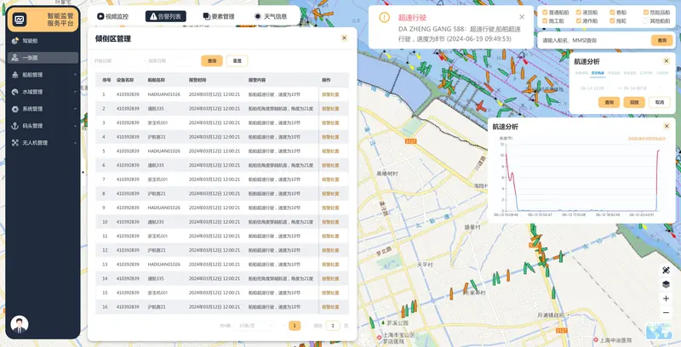Expand the 水域管理 submenu arrow
The width and height of the screenshot is (681, 347).
coord(75,92)
